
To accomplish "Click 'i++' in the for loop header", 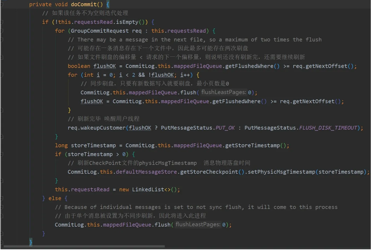I will tap(185, 75).
